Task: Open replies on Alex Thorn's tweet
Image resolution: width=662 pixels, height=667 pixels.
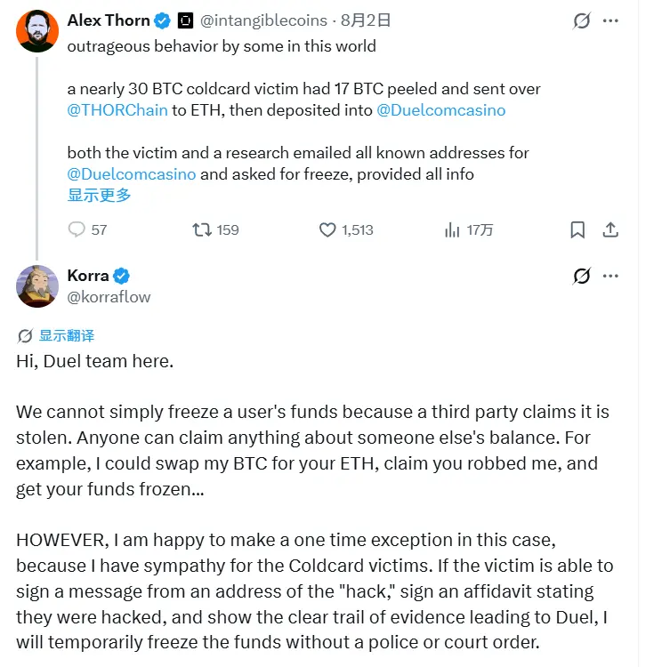Action: [87, 229]
